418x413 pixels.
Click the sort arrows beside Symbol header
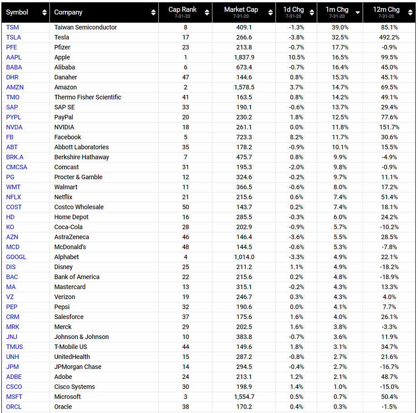[x=44, y=12]
